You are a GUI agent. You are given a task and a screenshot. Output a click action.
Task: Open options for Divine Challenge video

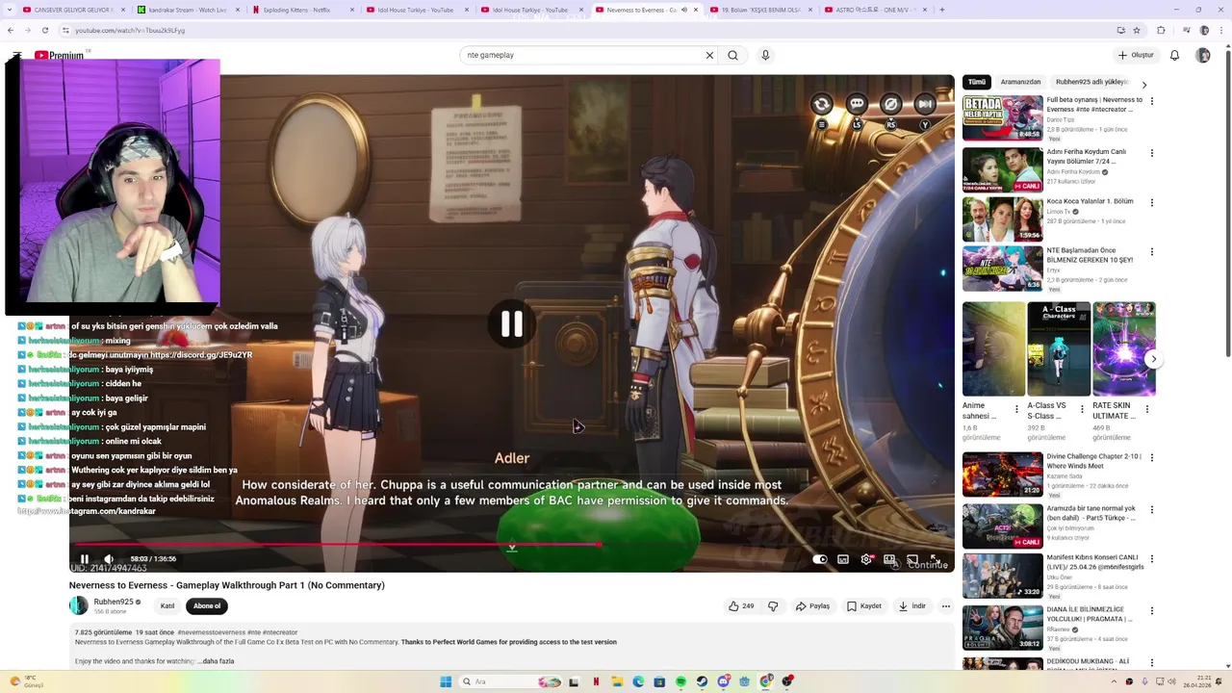[x=1151, y=458]
